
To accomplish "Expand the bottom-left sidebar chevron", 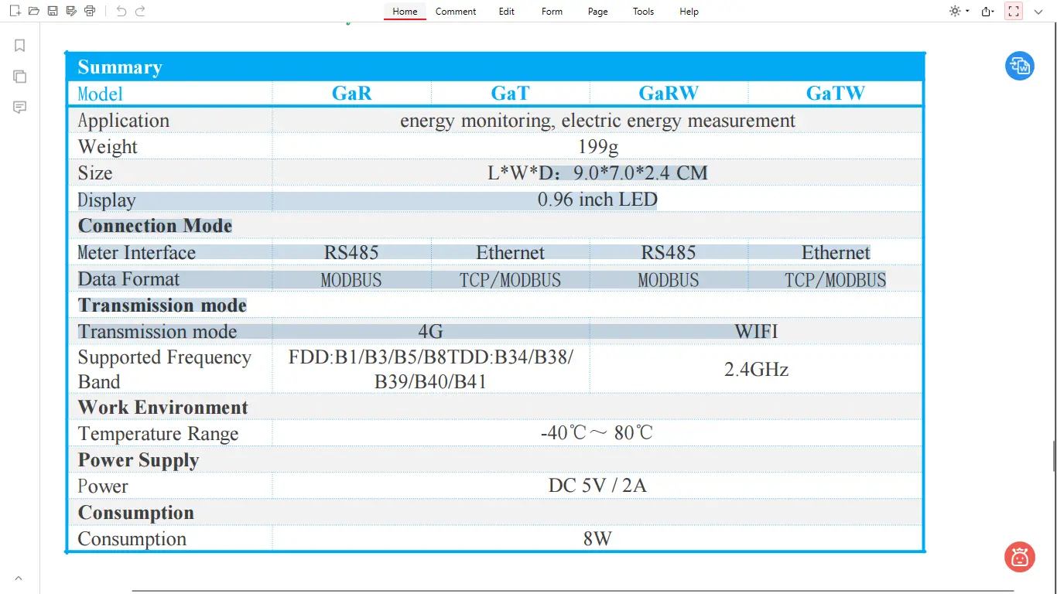I will (19, 579).
